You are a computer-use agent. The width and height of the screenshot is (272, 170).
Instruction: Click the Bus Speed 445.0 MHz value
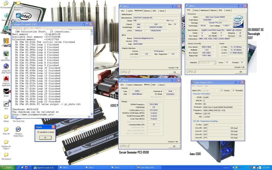206,53
